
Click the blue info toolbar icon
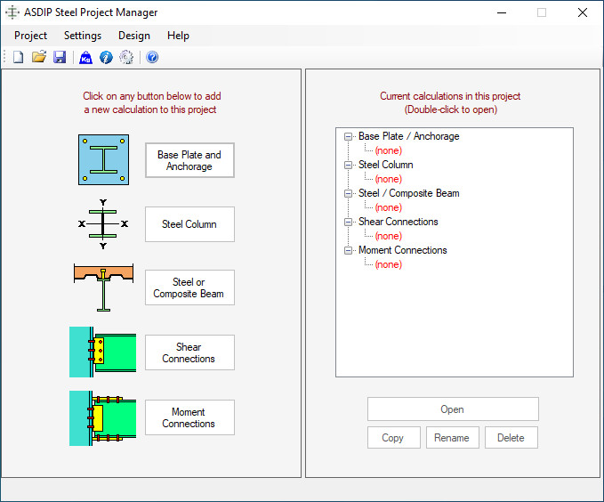[x=106, y=58]
